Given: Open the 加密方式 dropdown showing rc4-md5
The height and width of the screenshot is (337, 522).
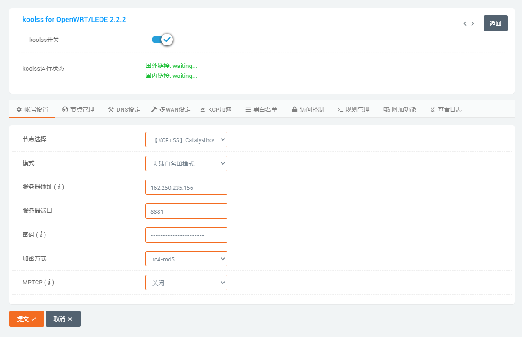Looking at the screenshot, I should click(186, 259).
